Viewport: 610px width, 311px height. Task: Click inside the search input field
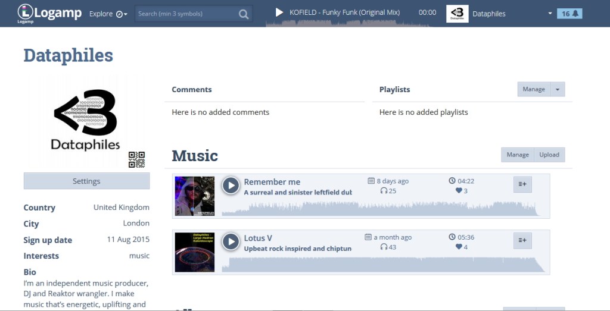point(185,14)
